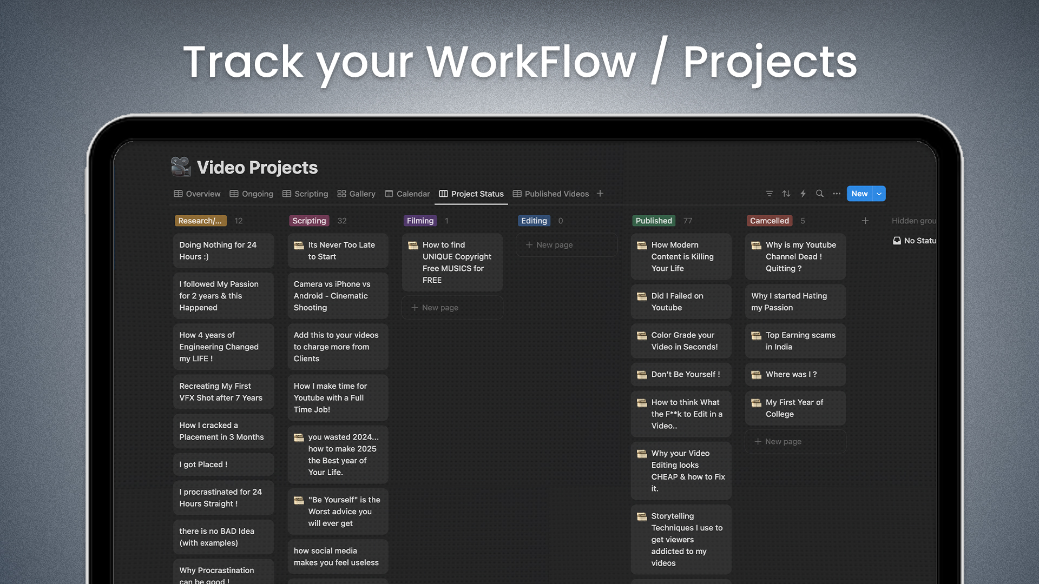The image size is (1039, 584).
Task: Click the sort arrows icon
Action: [786, 194]
